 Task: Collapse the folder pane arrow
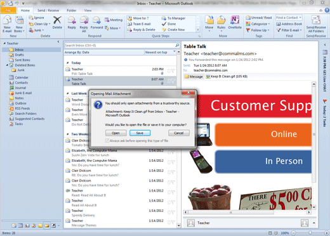pyautogui.click(x=58, y=42)
